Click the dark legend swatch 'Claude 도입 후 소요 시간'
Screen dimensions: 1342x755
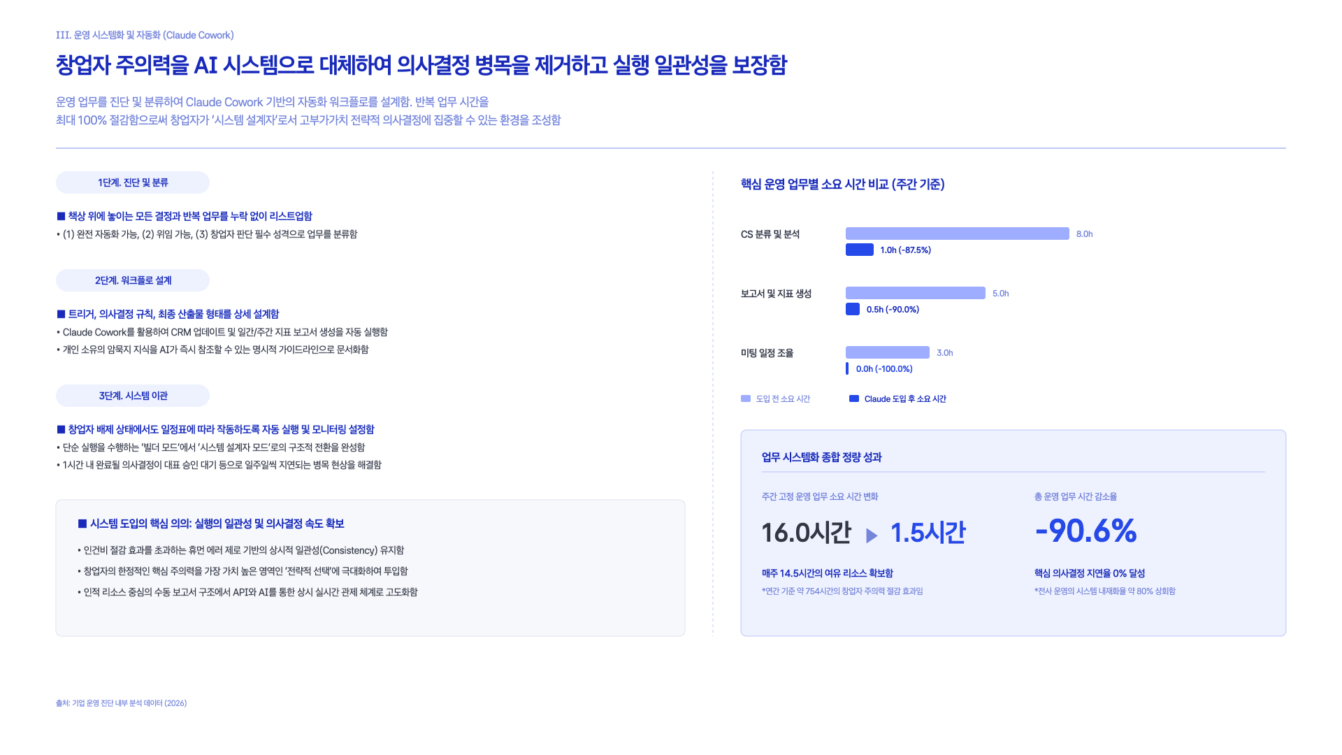[x=854, y=398]
